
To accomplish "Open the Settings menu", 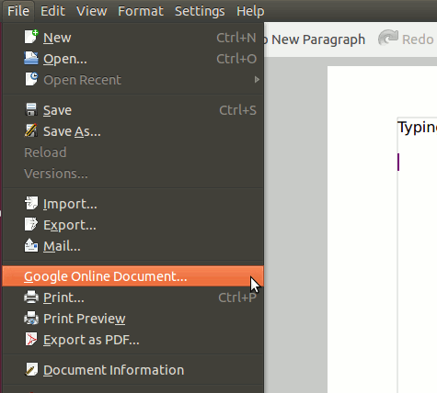I will 200,11.
